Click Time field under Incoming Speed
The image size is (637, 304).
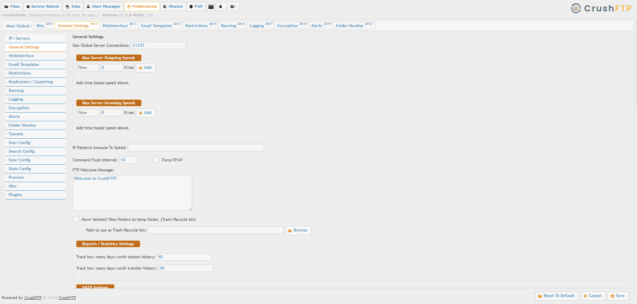pos(88,113)
